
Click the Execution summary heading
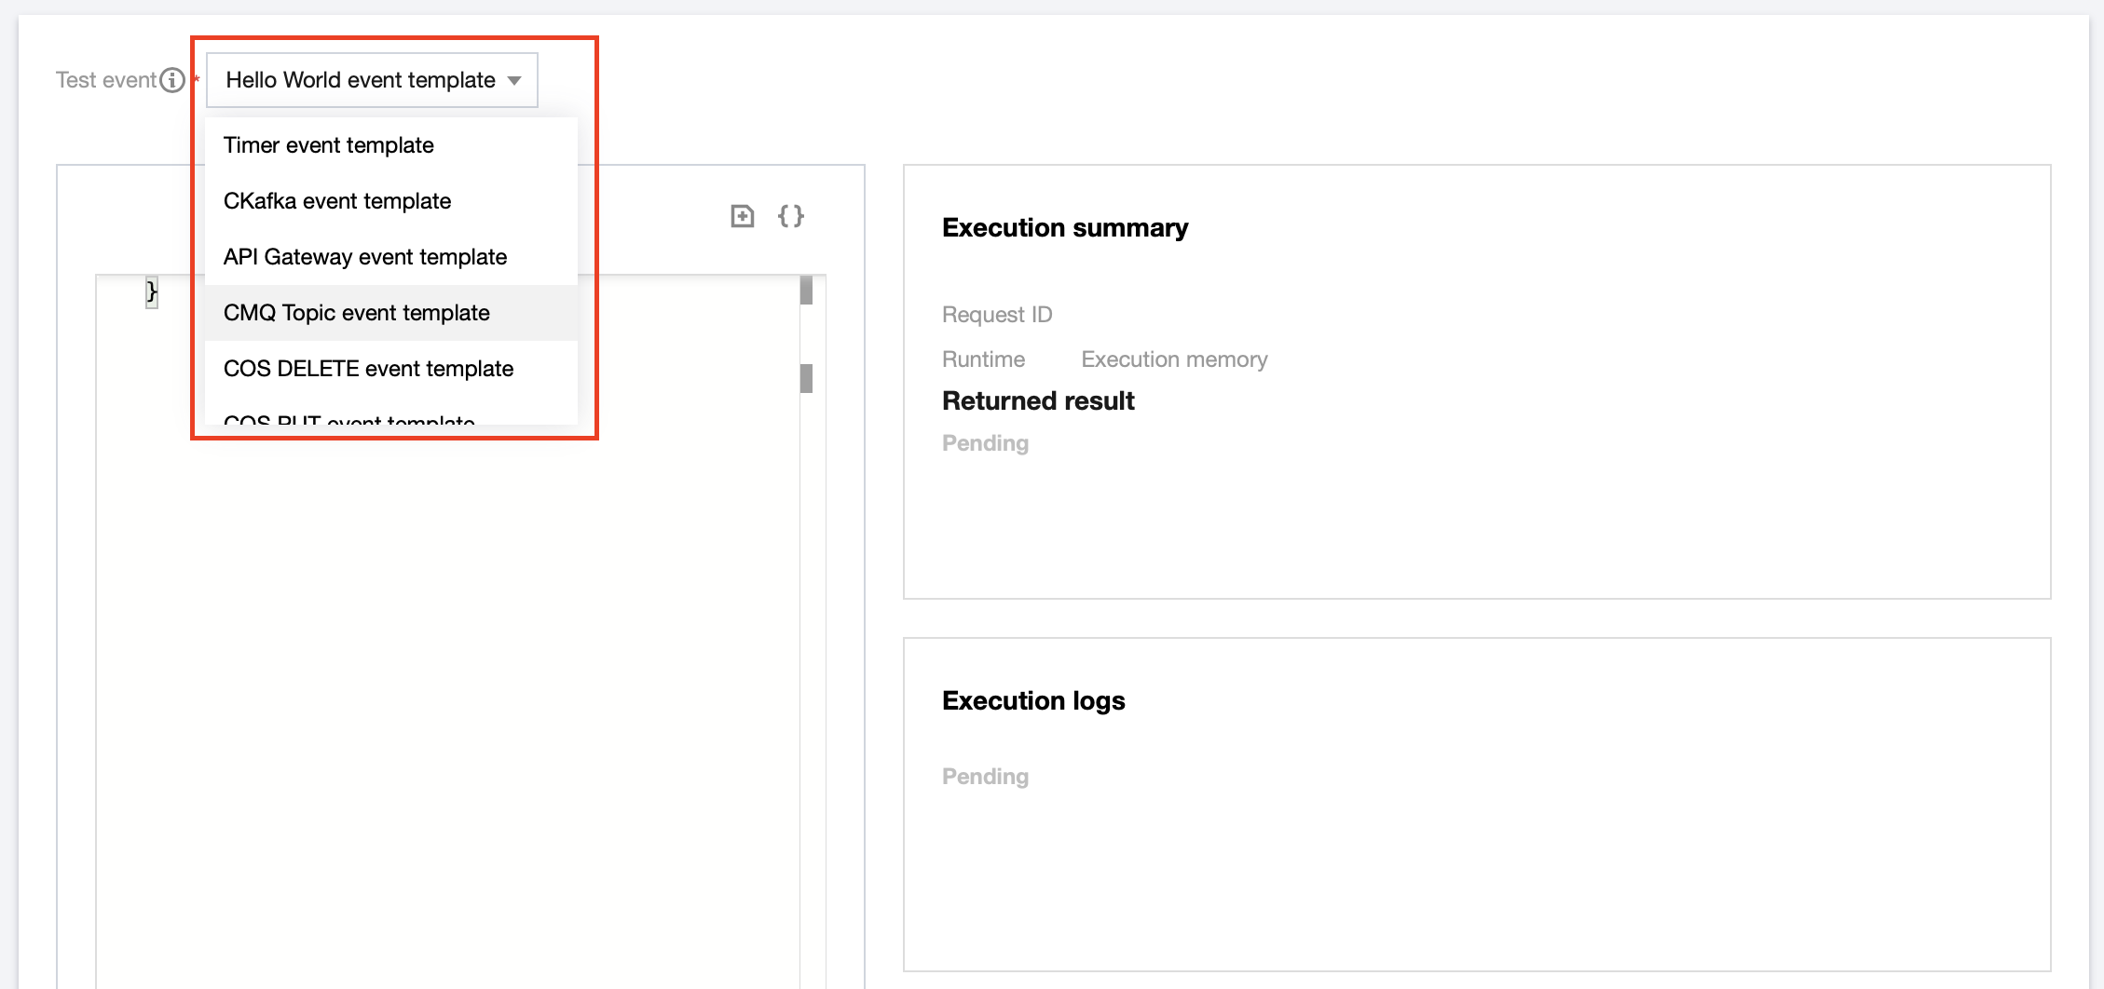(x=1065, y=228)
